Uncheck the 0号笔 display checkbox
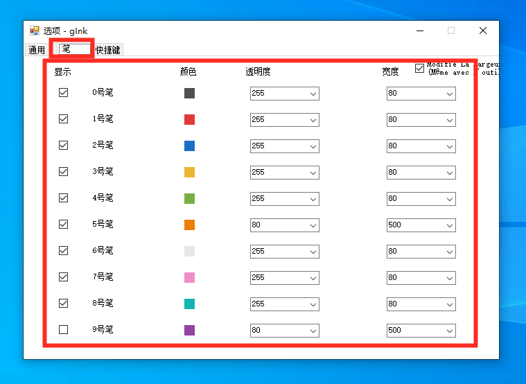Viewport: 526px width, 384px height. click(x=63, y=93)
